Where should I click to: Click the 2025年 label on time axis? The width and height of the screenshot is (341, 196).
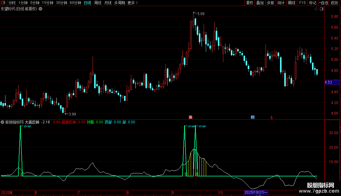(7, 192)
